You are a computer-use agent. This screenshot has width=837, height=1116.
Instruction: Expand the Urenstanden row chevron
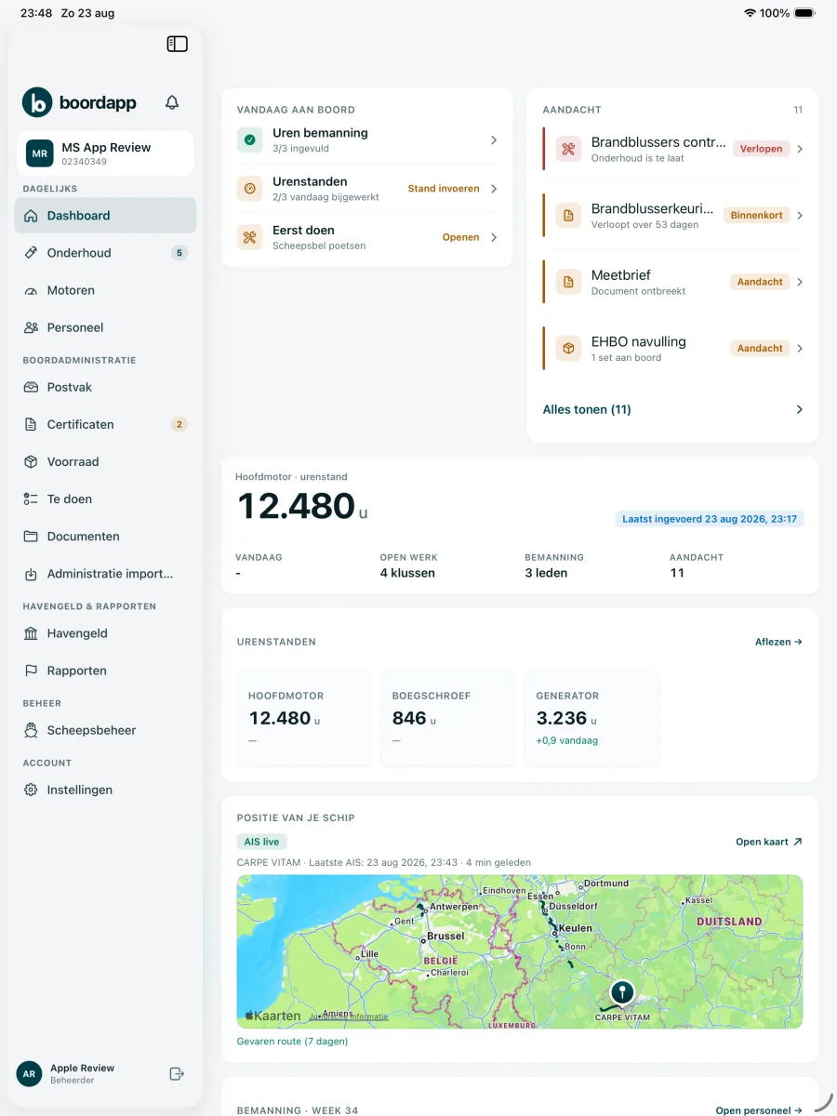[494, 189]
